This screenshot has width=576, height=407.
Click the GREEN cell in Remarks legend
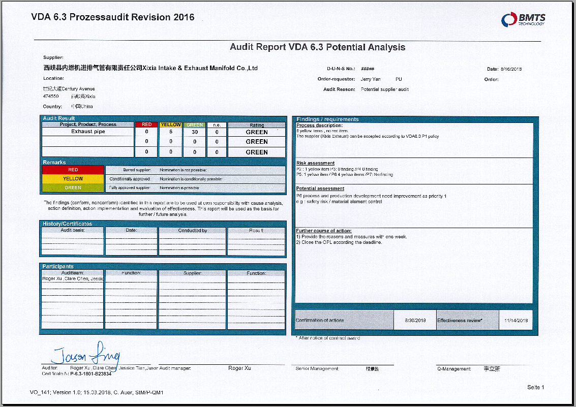[x=73, y=188]
